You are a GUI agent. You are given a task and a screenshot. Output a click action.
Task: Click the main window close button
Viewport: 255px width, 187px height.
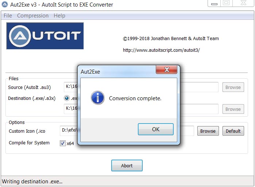pyautogui.click(x=243, y=3)
